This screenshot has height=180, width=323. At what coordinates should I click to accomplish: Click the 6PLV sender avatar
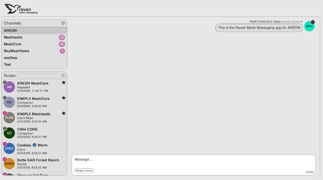(309, 26)
